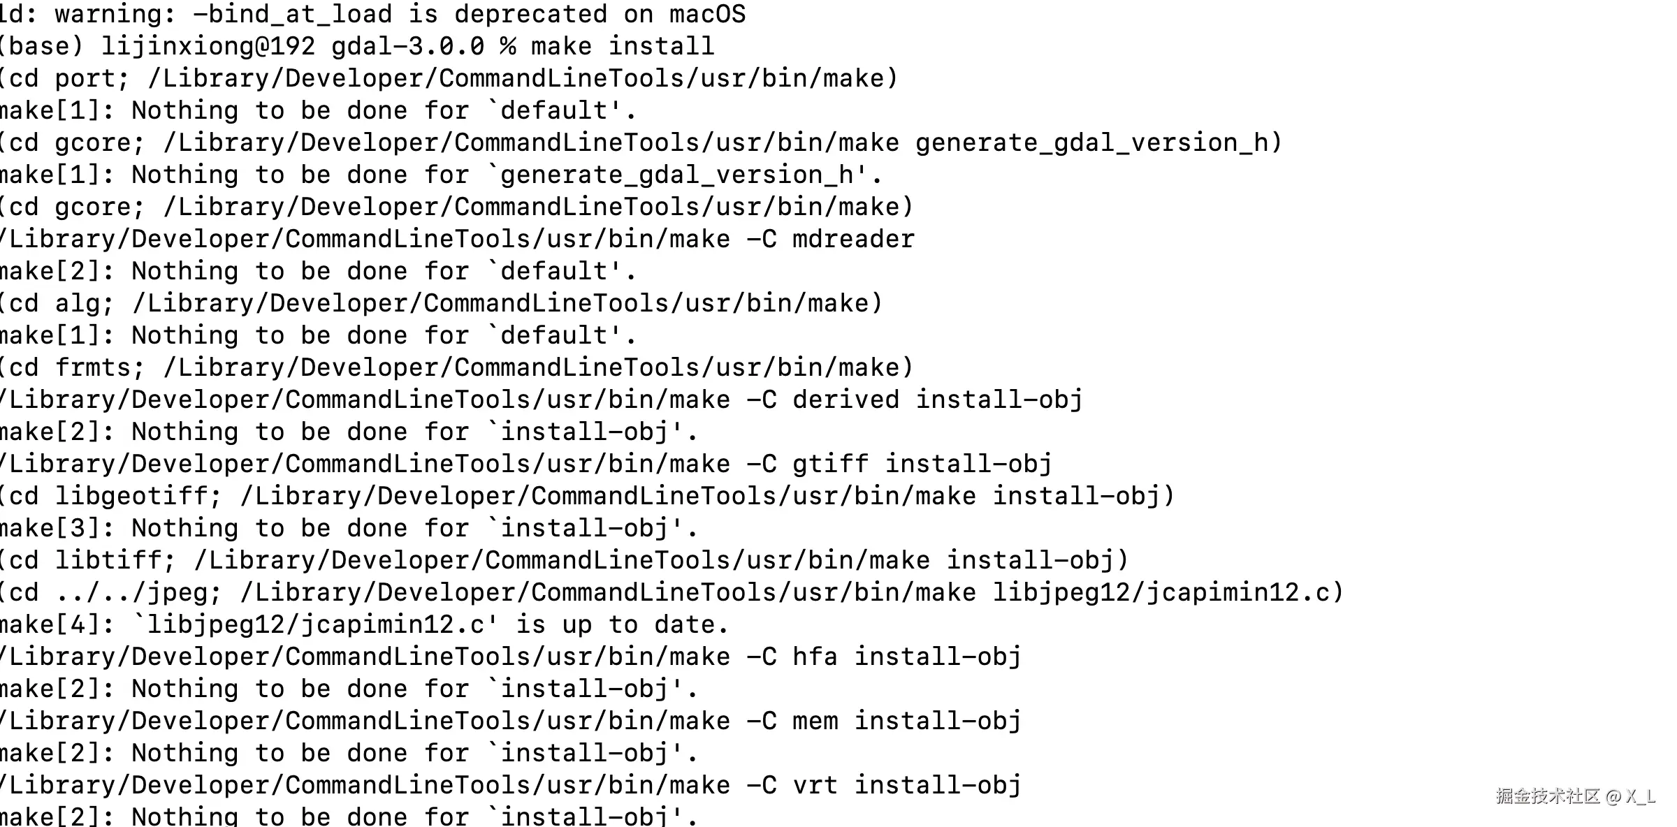Click the "-C mem install-obj" line

click(510, 721)
